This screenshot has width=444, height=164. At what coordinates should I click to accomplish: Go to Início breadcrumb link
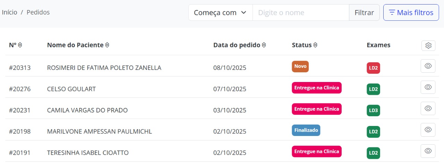9,12
